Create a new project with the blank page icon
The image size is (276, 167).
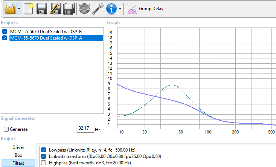[29, 8]
